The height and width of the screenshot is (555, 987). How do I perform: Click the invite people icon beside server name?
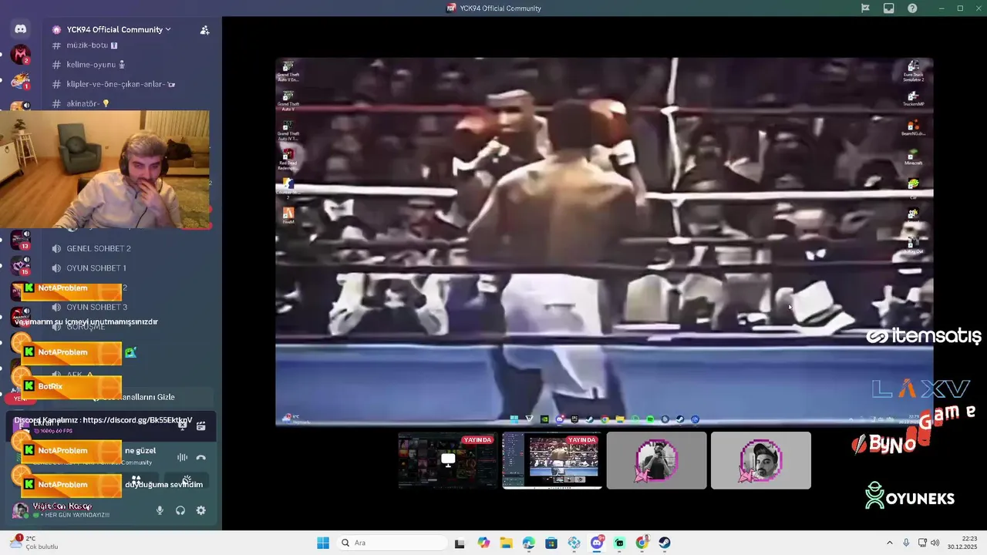click(x=204, y=30)
